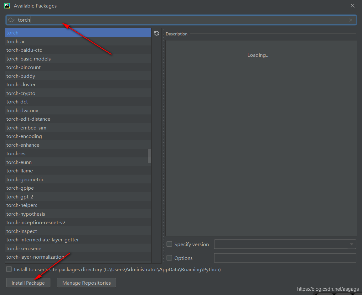Enable the Specify version checkbox
The image size is (362, 295).
[x=169, y=244]
